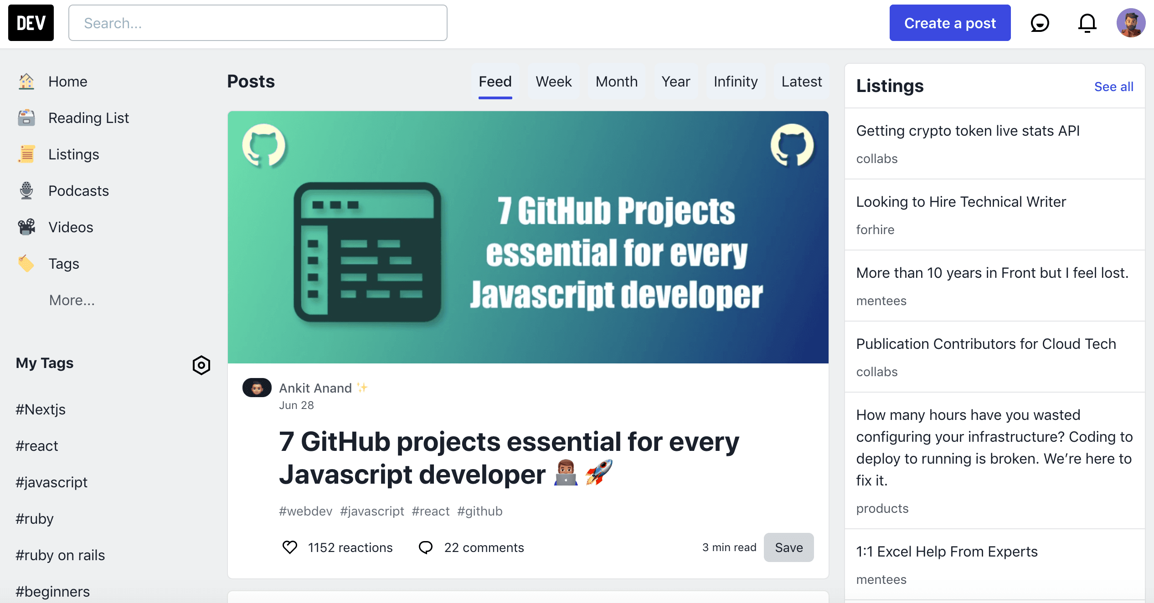The height and width of the screenshot is (603, 1154).
Task: Open Reading List in the sidebar
Action: pos(88,118)
